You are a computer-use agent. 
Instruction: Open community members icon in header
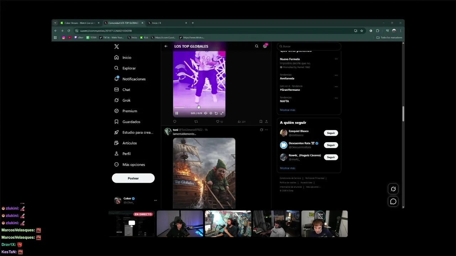(265, 46)
